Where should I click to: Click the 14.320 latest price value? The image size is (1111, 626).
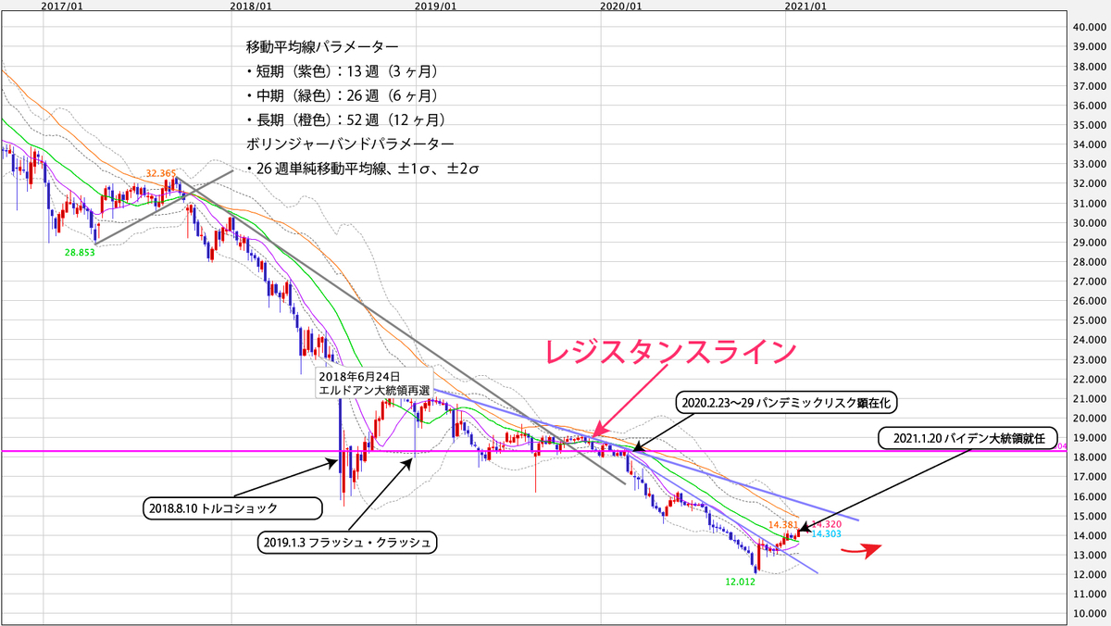(x=827, y=523)
